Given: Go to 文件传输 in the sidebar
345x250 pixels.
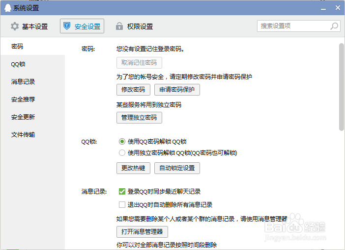Looking at the screenshot, I should (x=32, y=134).
